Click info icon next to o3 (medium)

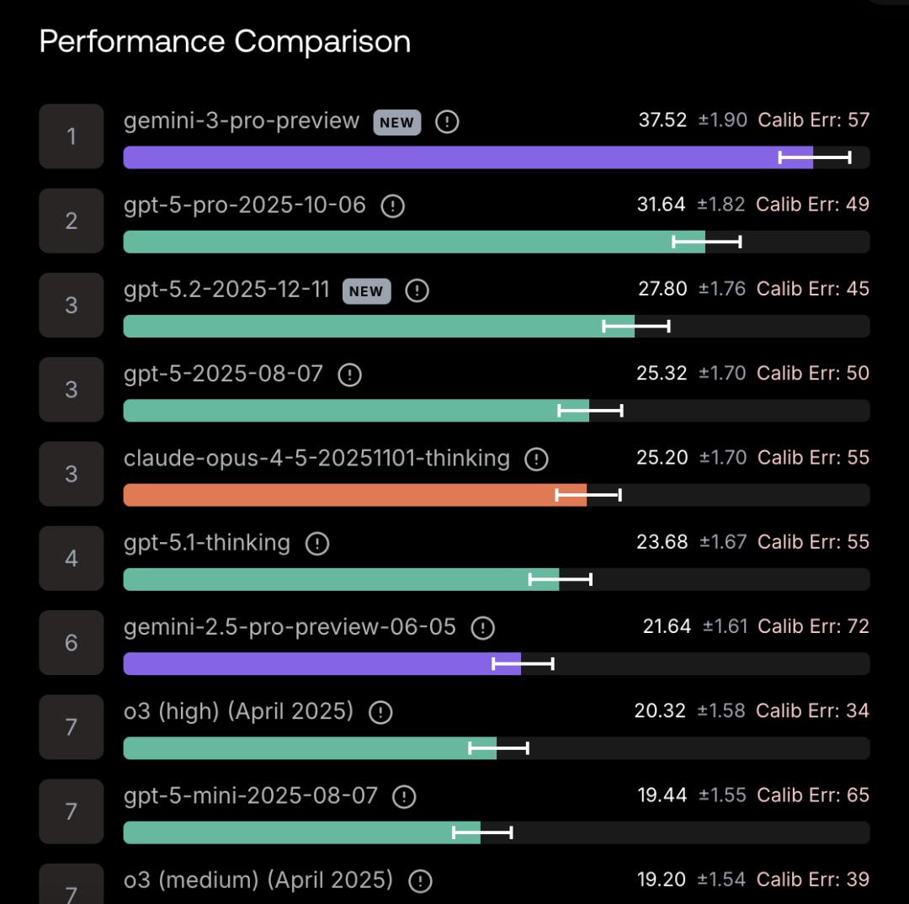click(420, 881)
